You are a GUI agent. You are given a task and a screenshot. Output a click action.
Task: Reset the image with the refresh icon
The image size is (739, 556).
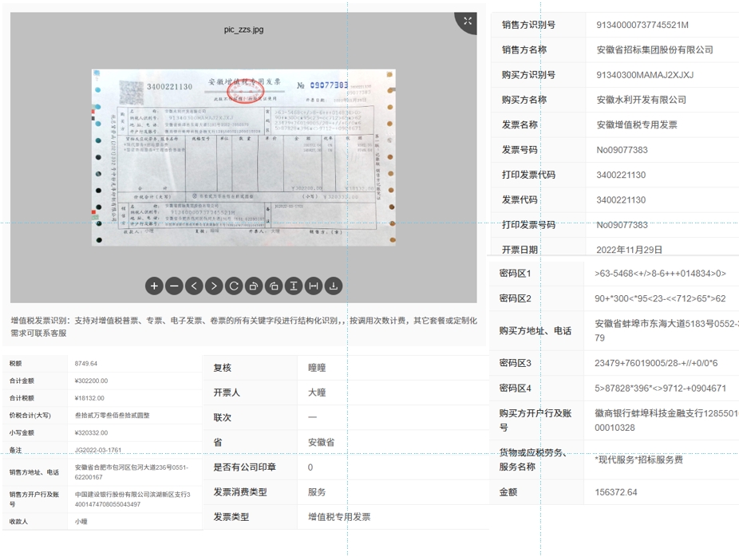click(x=234, y=286)
